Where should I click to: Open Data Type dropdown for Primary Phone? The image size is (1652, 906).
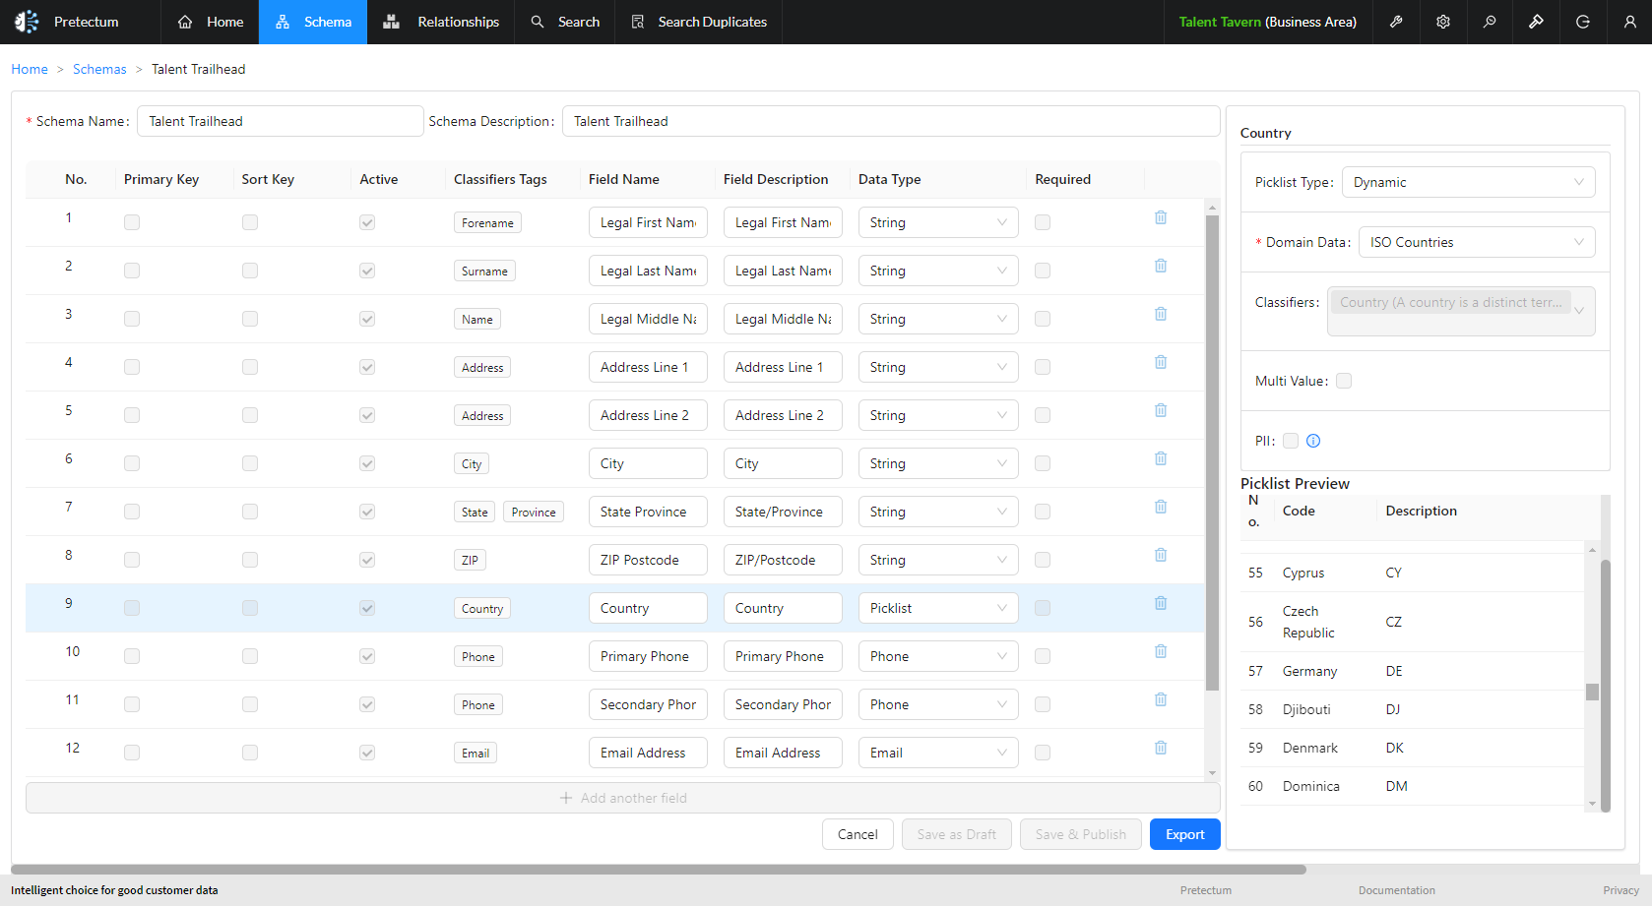937,656
